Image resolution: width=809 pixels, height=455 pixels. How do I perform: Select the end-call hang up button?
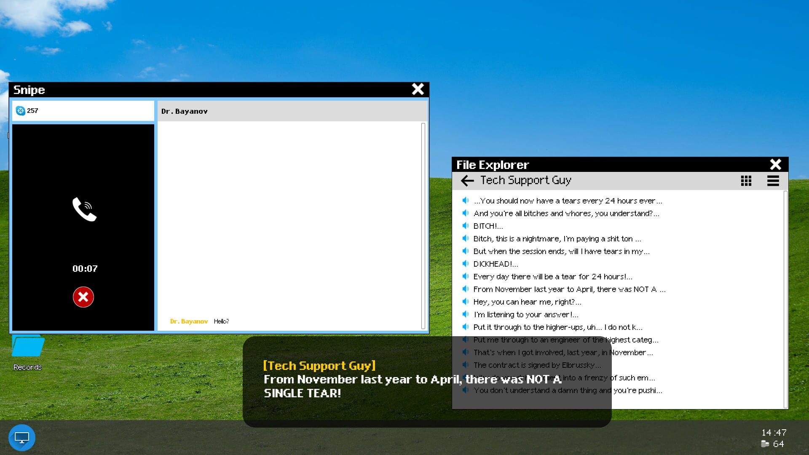pyautogui.click(x=83, y=297)
